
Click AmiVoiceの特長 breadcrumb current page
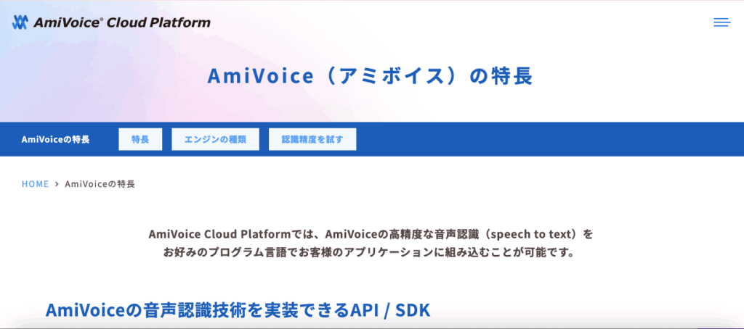coord(100,184)
